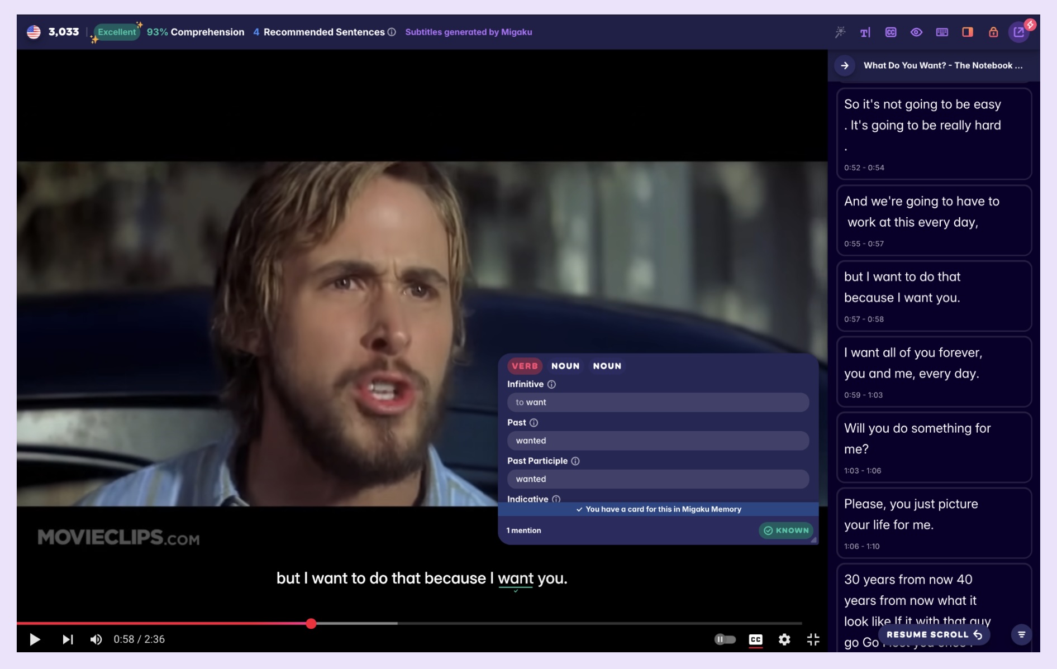Screen dimensions: 1057x669
Task: Click the orange lock icon
Action: click(x=993, y=32)
